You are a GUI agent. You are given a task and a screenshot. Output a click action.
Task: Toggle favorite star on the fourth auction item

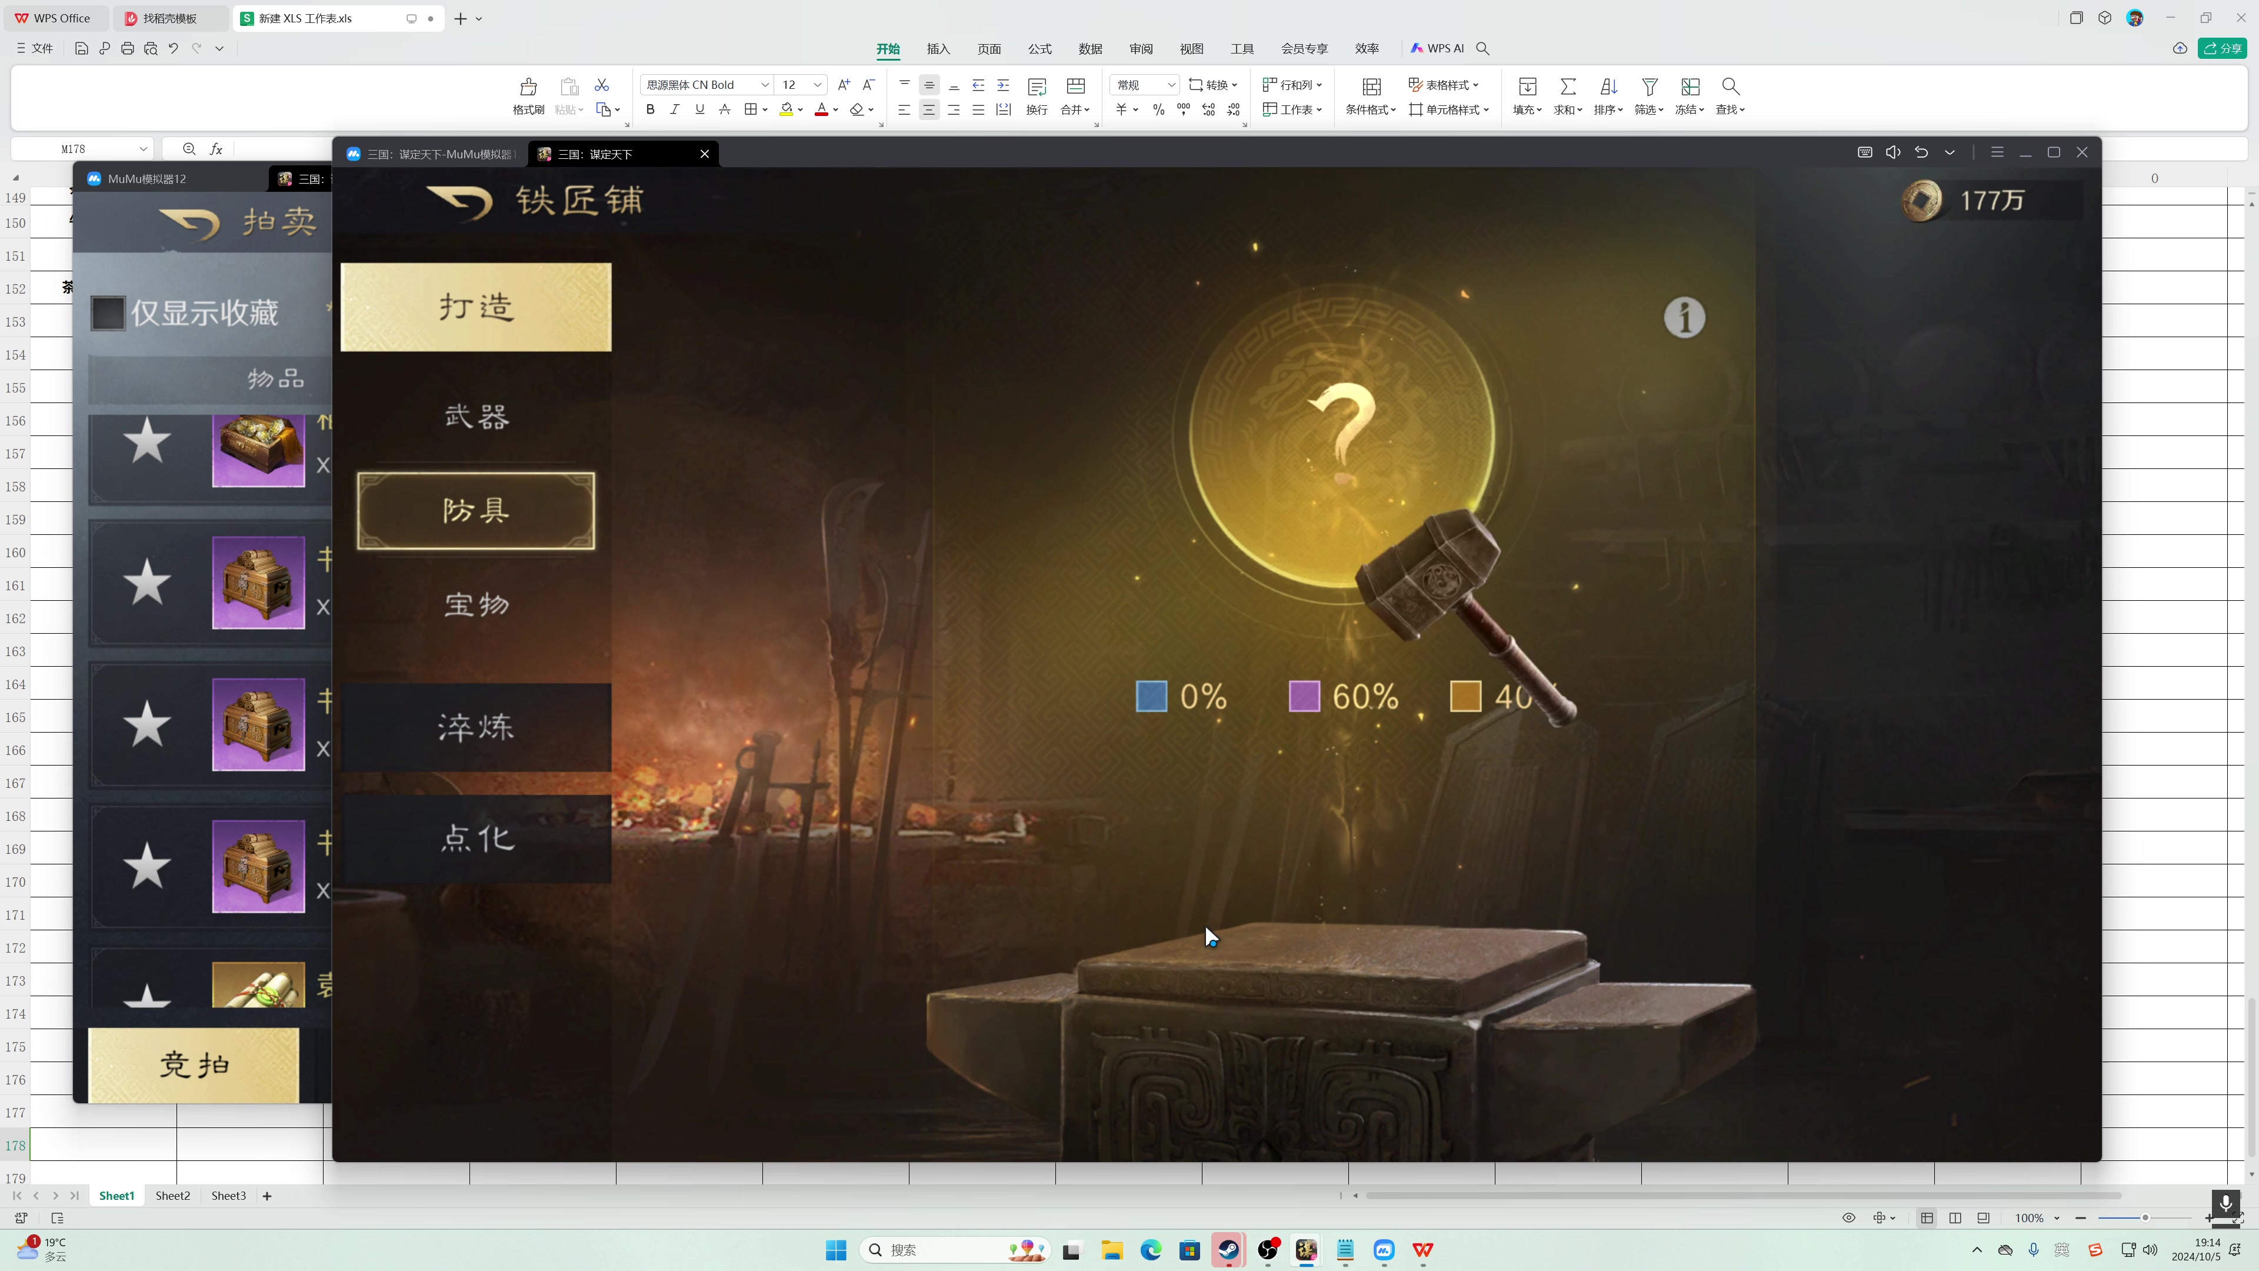(x=146, y=866)
